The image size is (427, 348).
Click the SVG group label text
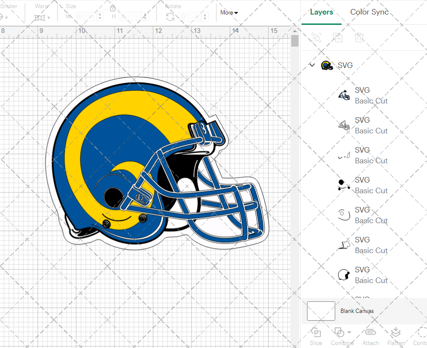[x=345, y=65]
